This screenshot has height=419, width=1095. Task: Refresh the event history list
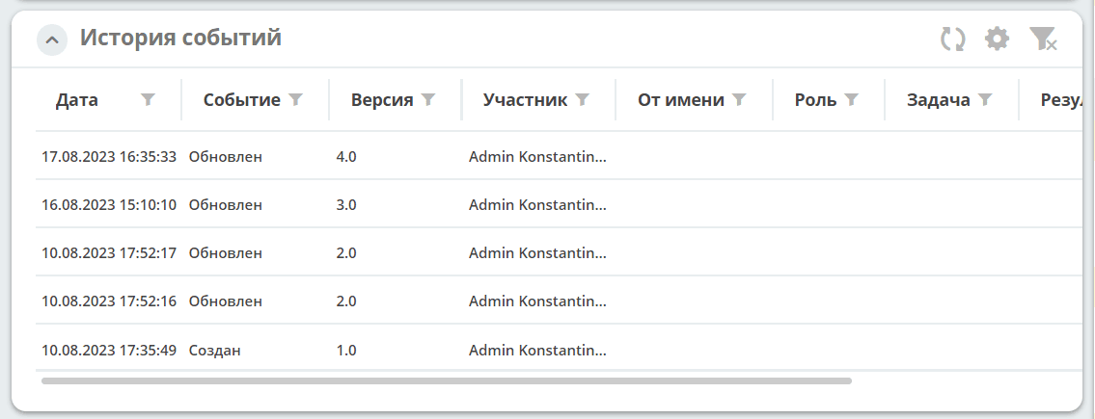[x=952, y=39]
